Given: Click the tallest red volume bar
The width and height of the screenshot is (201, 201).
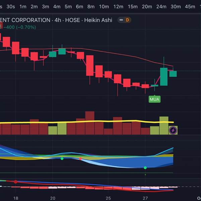Looking at the screenshot, I should (90, 123).
